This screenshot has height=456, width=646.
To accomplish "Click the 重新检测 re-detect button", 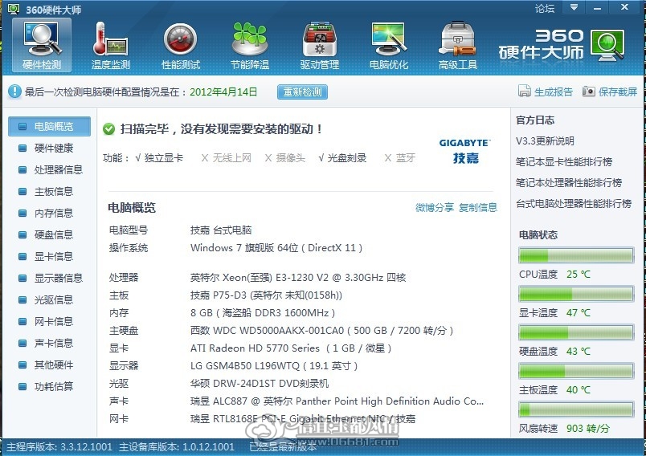I will 302,92.
